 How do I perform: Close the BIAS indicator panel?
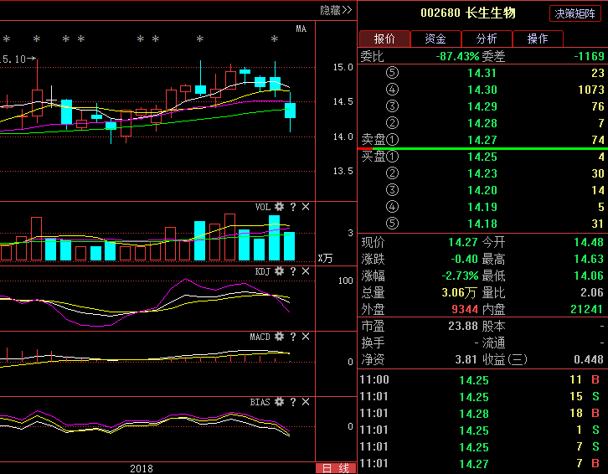306,402
